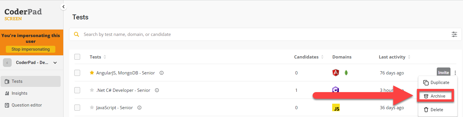
Task: Click the JS domain icon
Action: tap(336, 108)
